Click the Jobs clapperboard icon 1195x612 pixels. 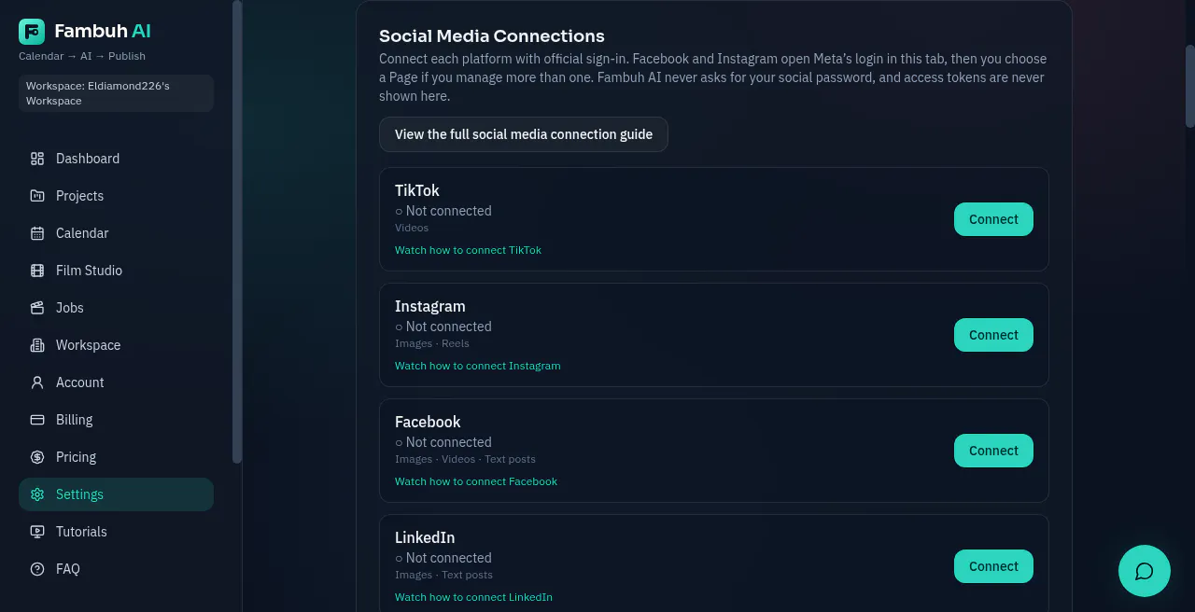click(x=37, y=308)
